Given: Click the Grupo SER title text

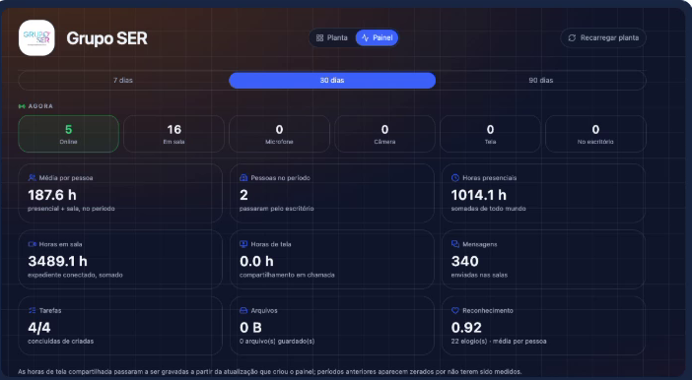Looking at the screenshot, I should click(106, 38).
